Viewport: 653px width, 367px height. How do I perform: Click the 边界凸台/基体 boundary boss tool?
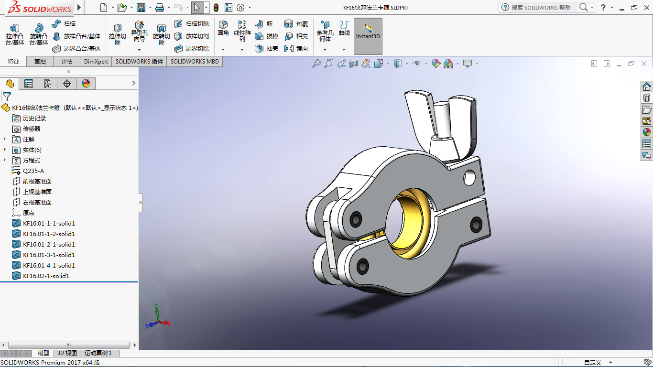pyautogui.click(x=76, y=48)
